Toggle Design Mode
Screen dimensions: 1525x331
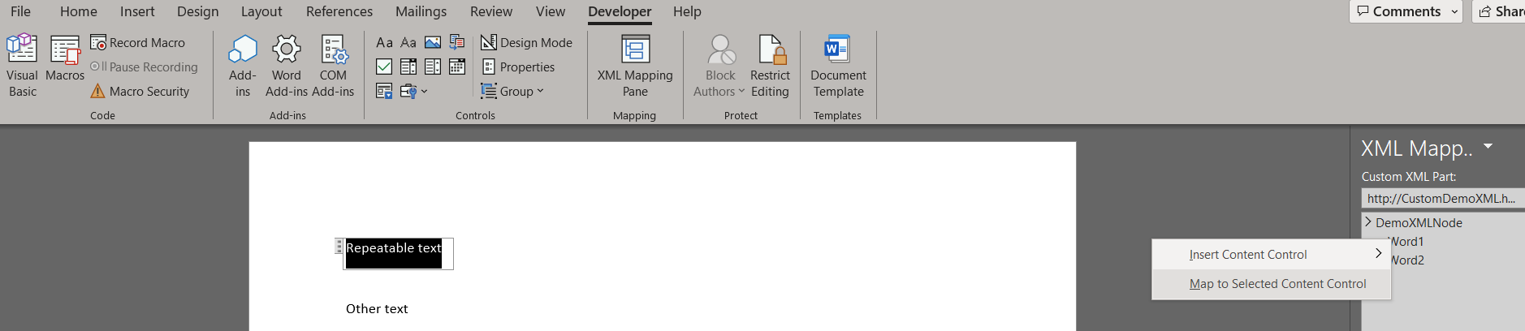pos(526,42)
